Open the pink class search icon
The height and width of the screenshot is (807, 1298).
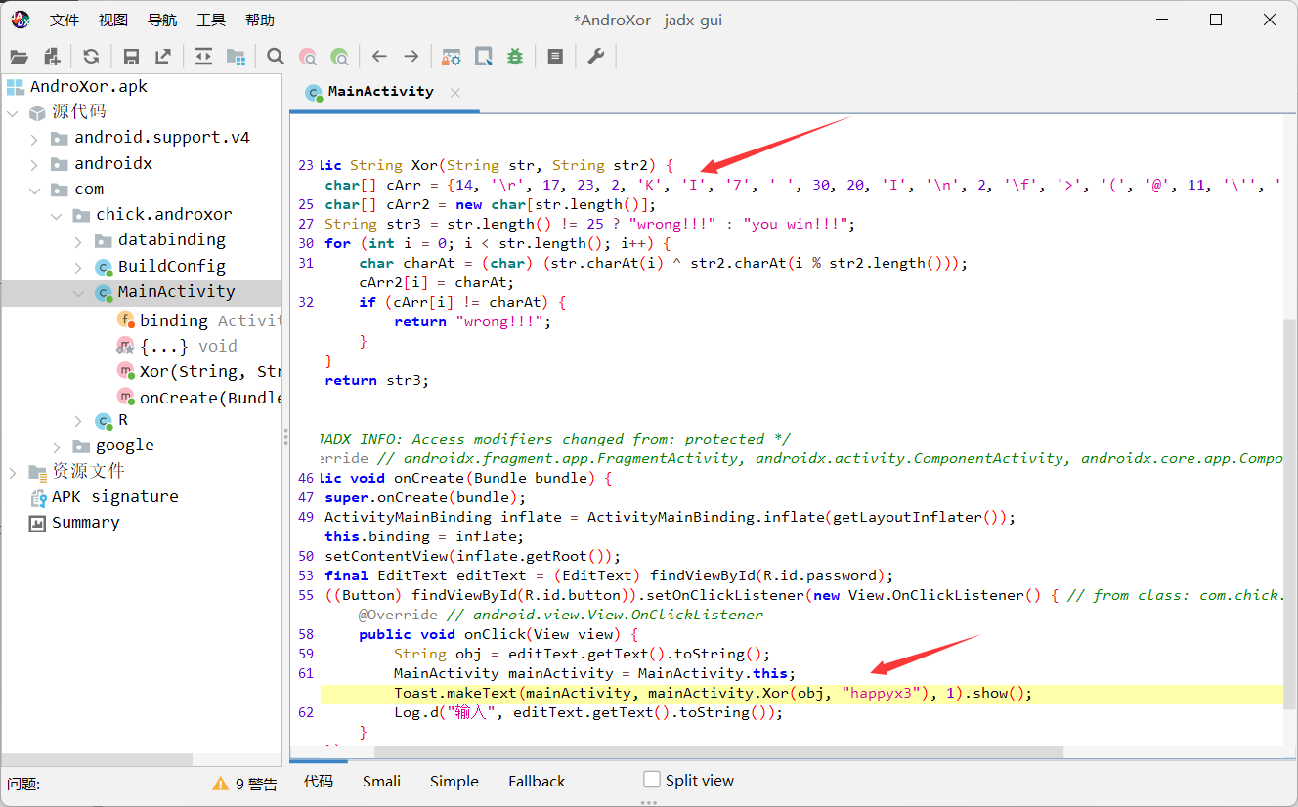pyautogui.click(x=308, y=57)
